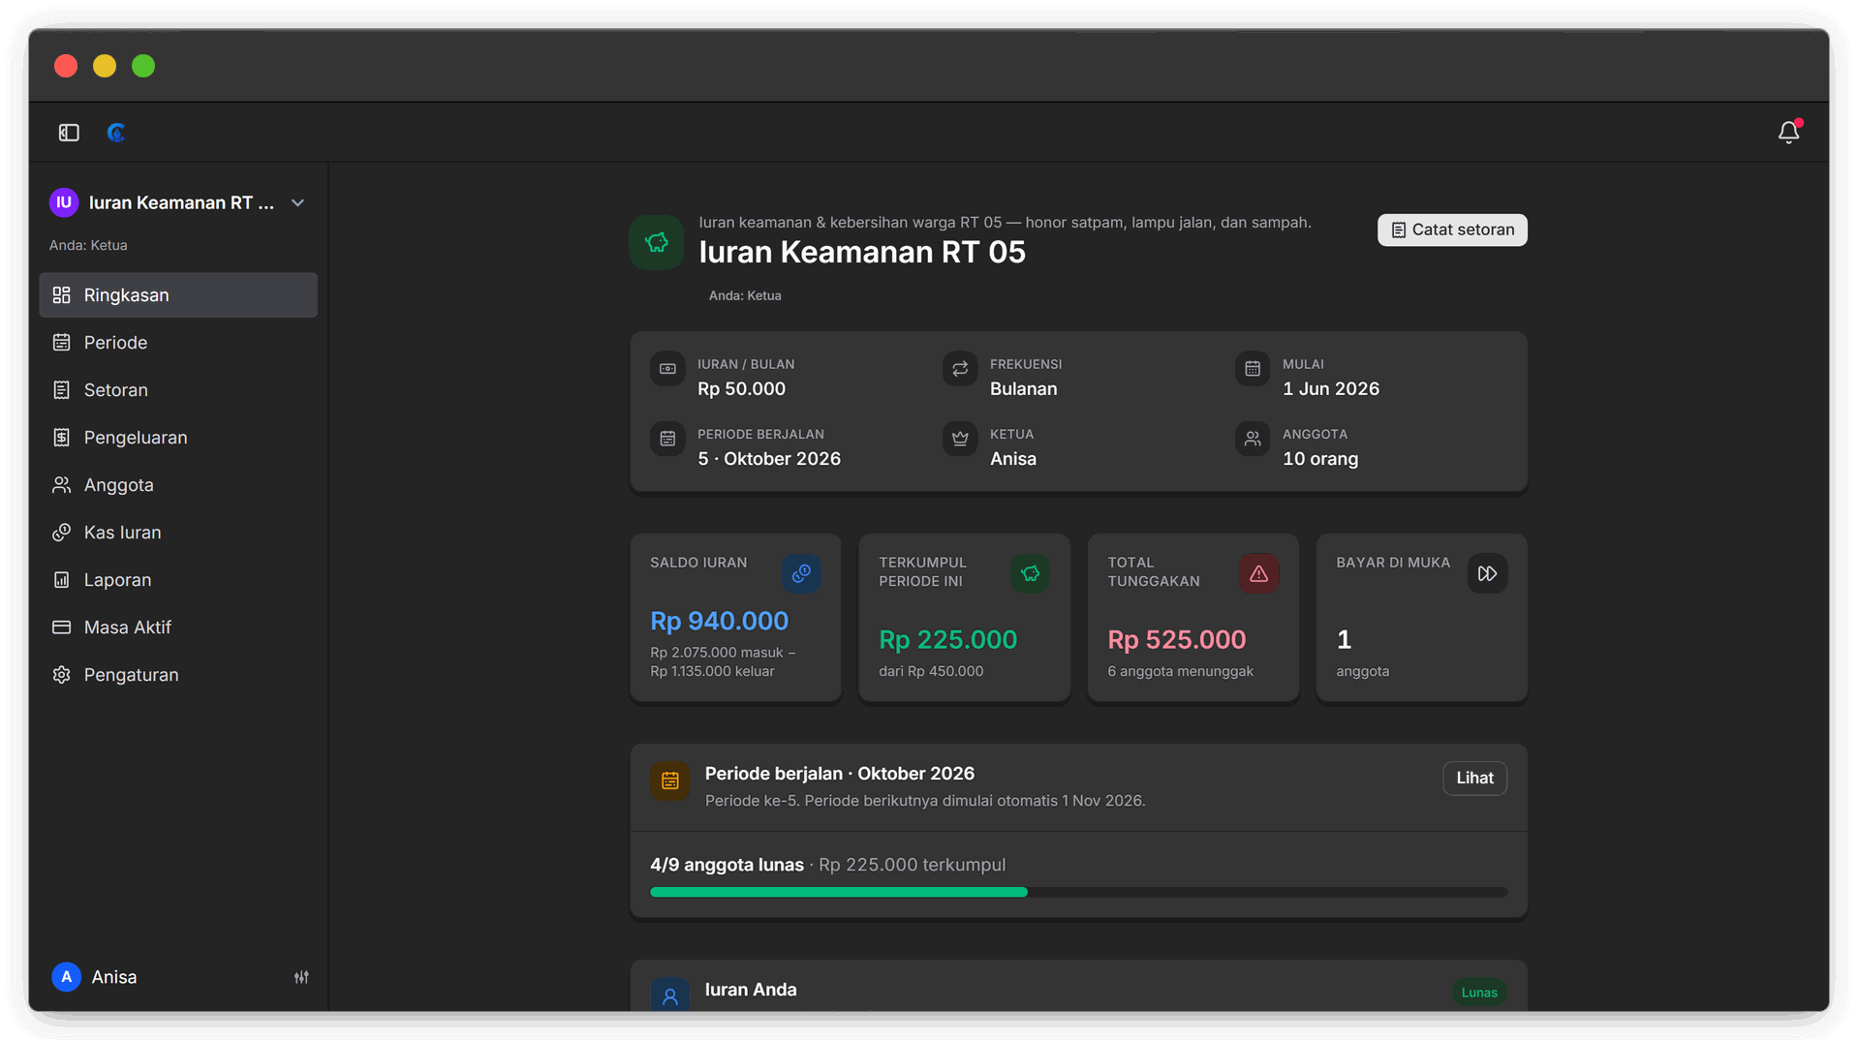This screenshot has width=1858, height=1040.
Task: Click the Rp 940.000 saldo value
Action: click(x=719, y=621)
